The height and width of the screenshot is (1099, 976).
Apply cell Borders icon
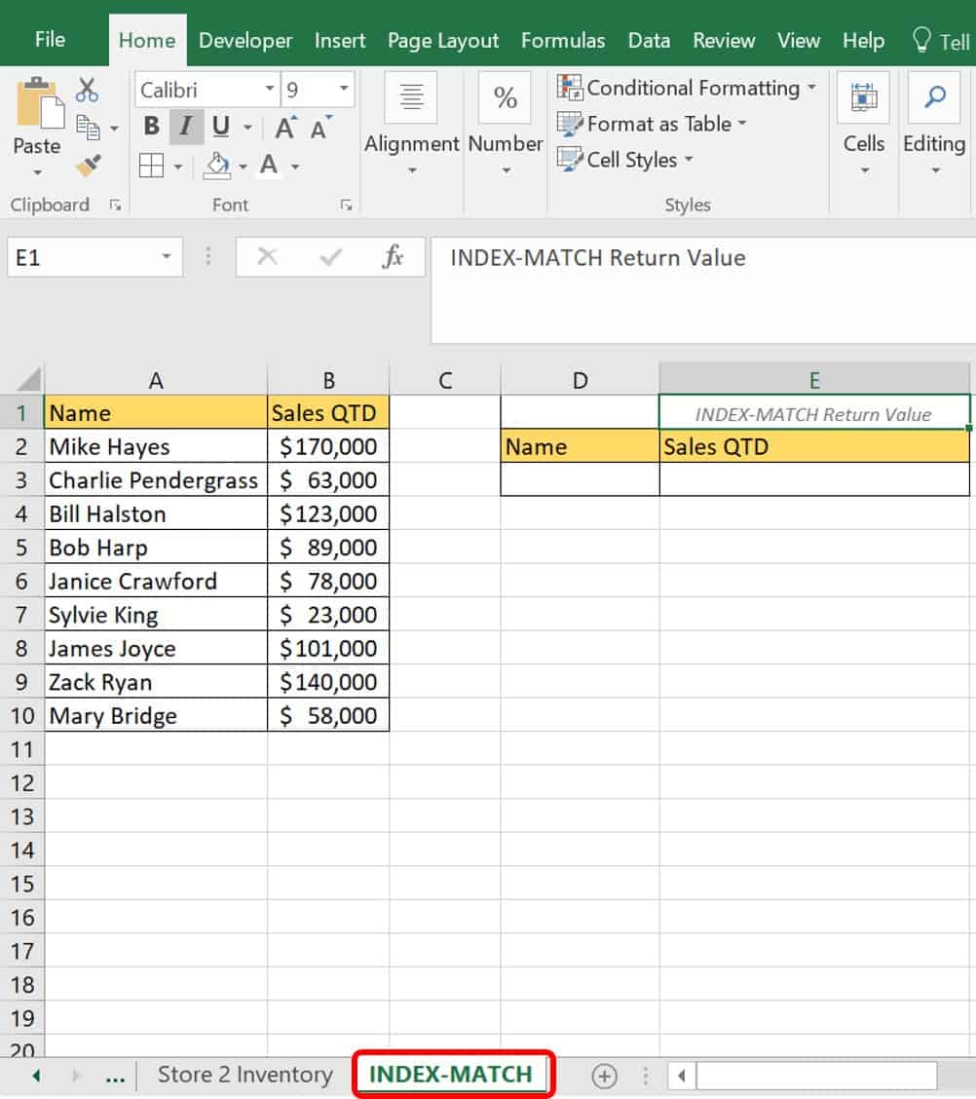click(x=151, y=166)
